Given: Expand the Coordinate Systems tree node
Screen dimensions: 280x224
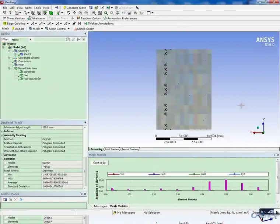Looking at the screenshot, I should click(9, 58).
